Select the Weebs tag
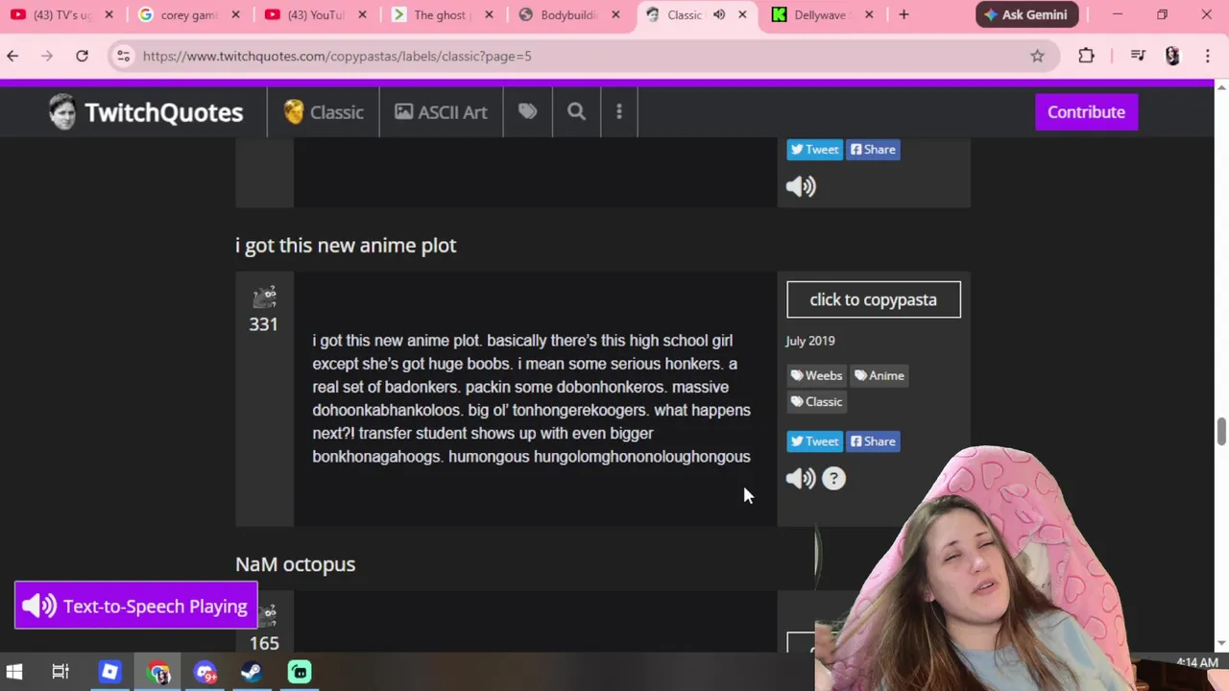 pyautogui.click(x=816, y=375)
